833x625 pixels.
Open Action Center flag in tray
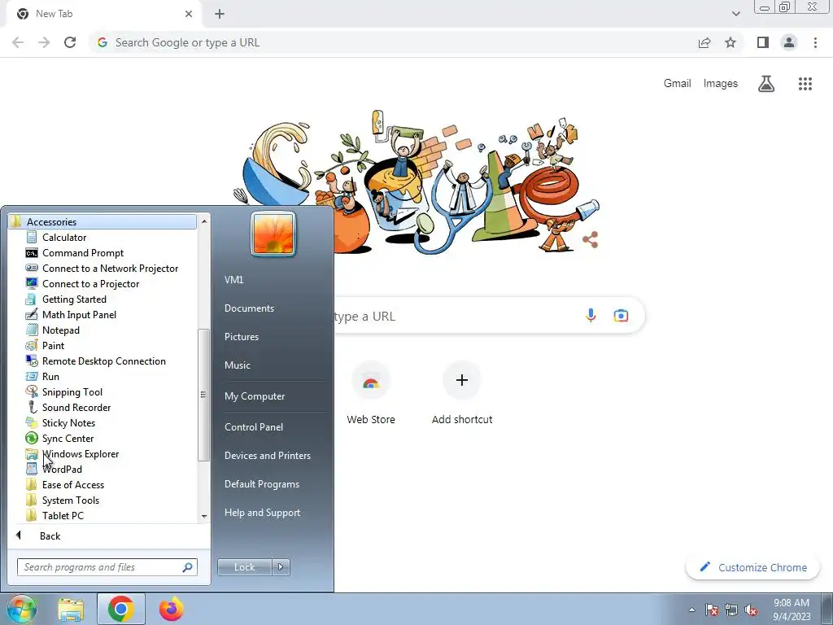tap(711, 610)
